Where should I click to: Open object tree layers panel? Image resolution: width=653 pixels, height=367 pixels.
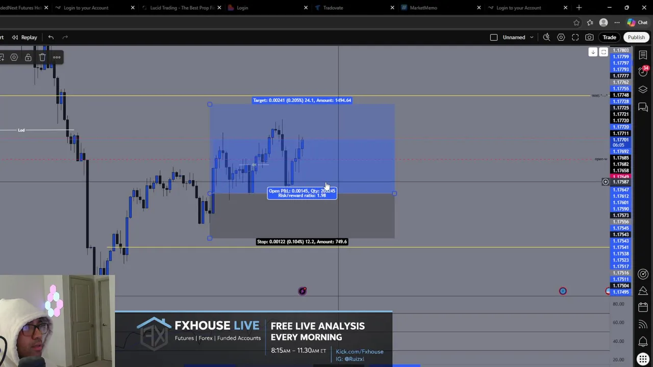pyautogui.click(x=643, y=90)
